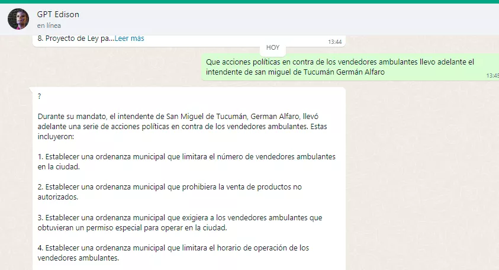This screenshot has width=499, height=270.
Task: Click the word 'incluyeron:' in the reply
Action: (56, 136)
